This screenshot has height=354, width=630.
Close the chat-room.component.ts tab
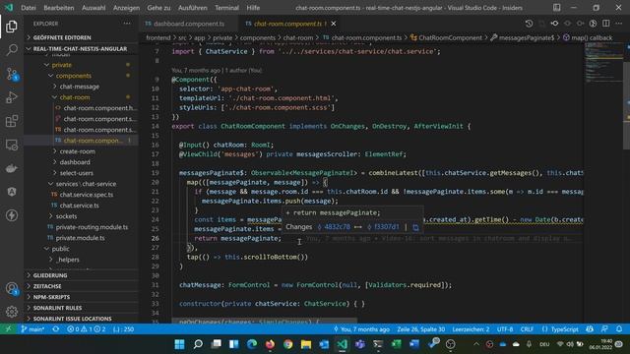(x=334, y=24)
